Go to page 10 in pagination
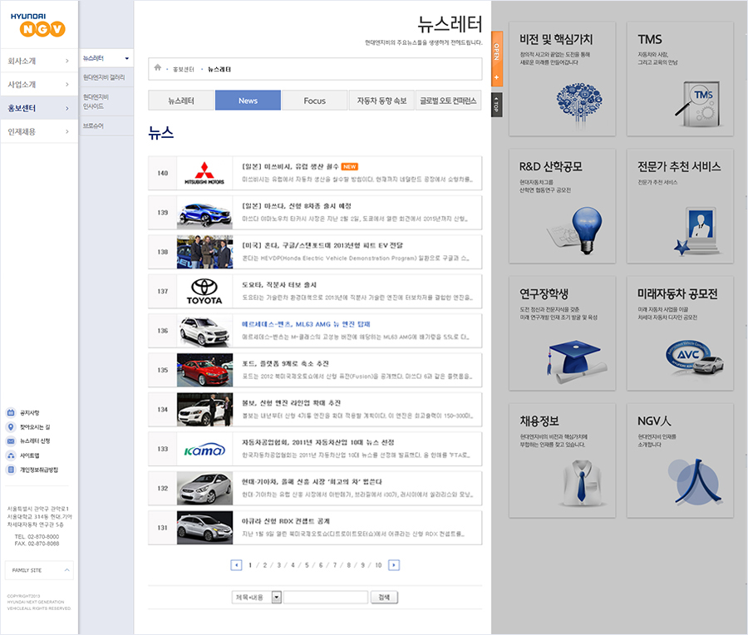The width and height of the screenshot is (748, 635). (378, 565)
